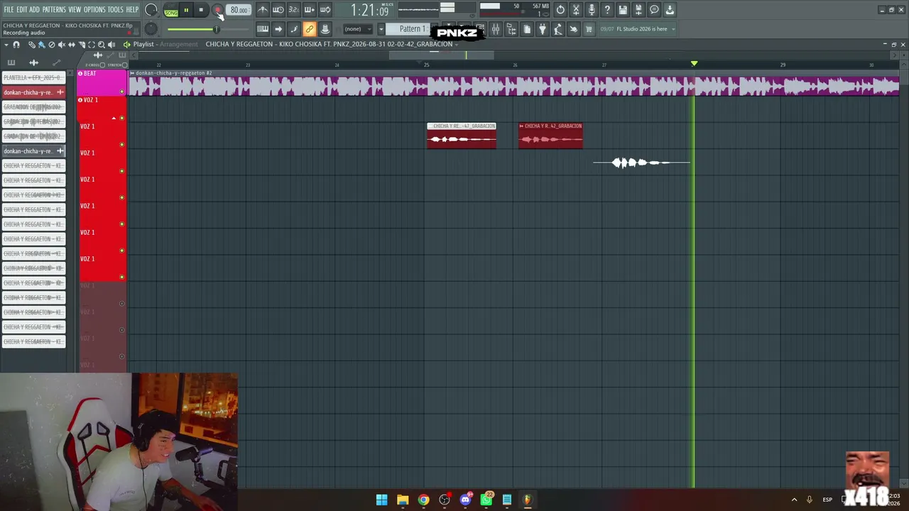Select the slip tool arrows icon
Screen dimensions: 909x511
click(x=71, y=45)
